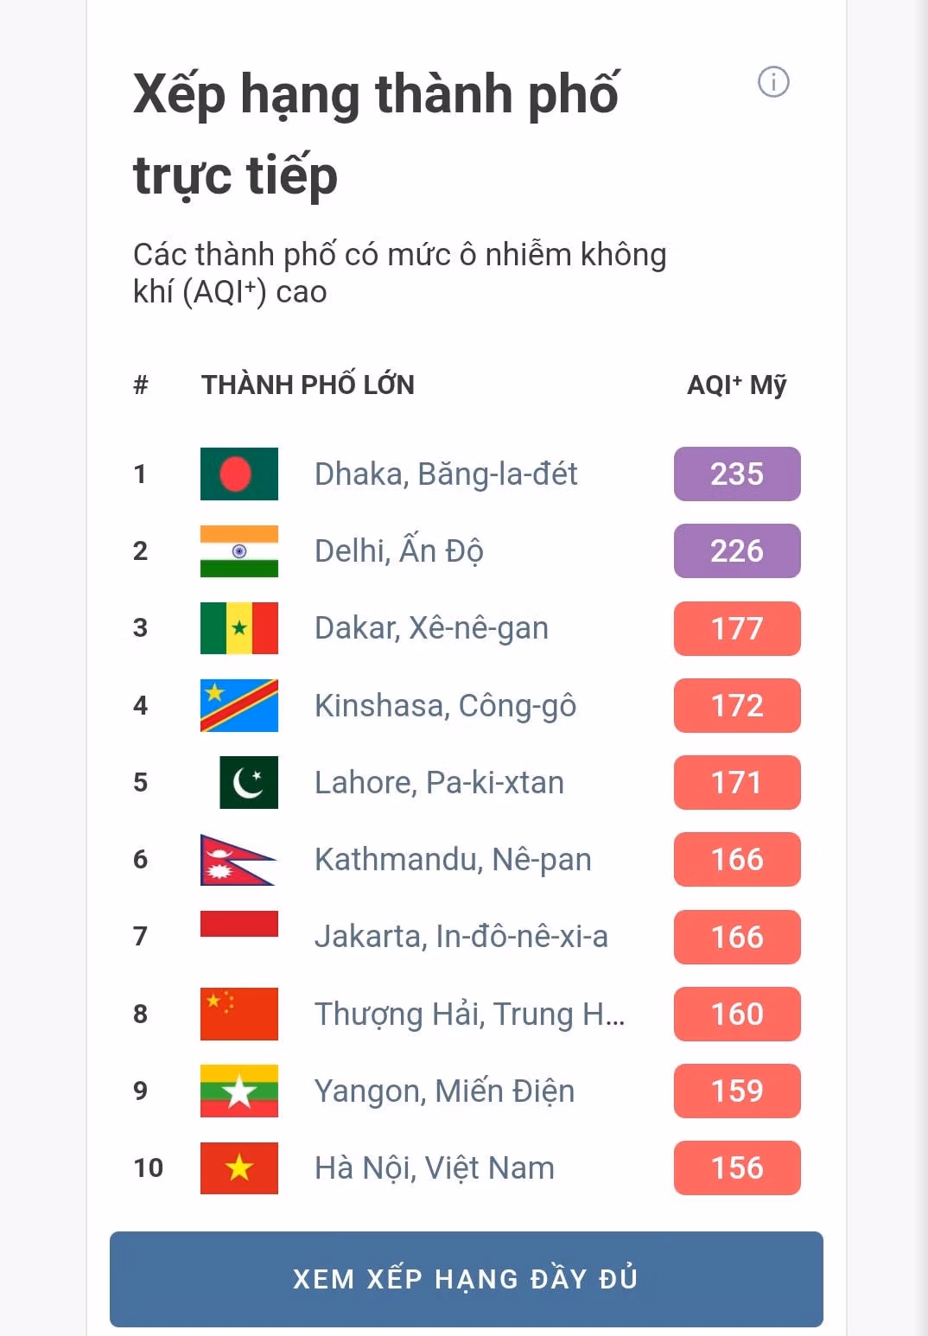Open the Dhaka, Băng-la-đét city link

point(446,474)
